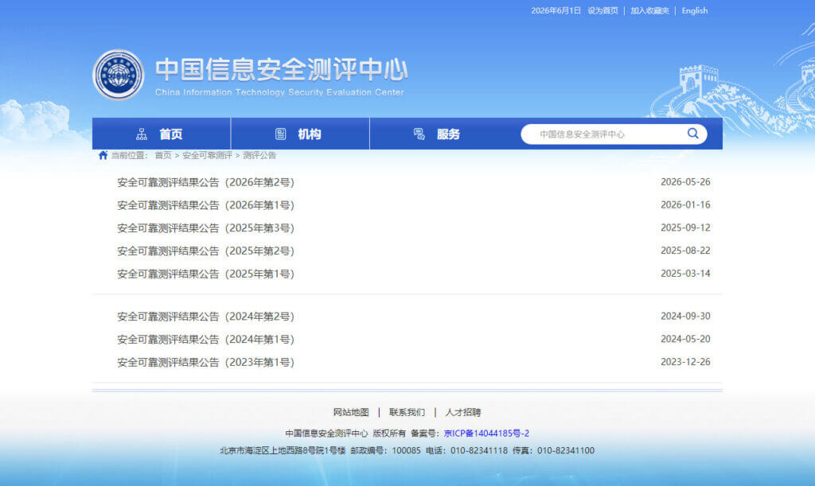The image size is (815, 486).
Task: Click the center's round emblem logo
Action: click(119, 75)
